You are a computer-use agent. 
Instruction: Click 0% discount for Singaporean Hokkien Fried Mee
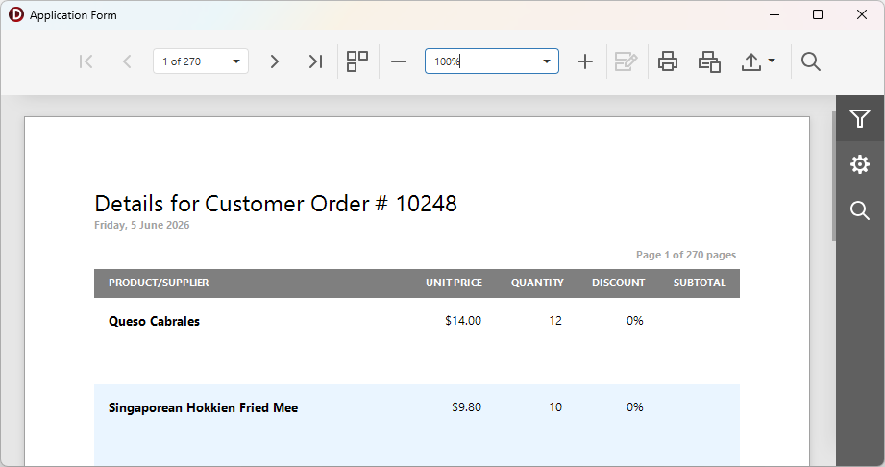tap(634, 407)
